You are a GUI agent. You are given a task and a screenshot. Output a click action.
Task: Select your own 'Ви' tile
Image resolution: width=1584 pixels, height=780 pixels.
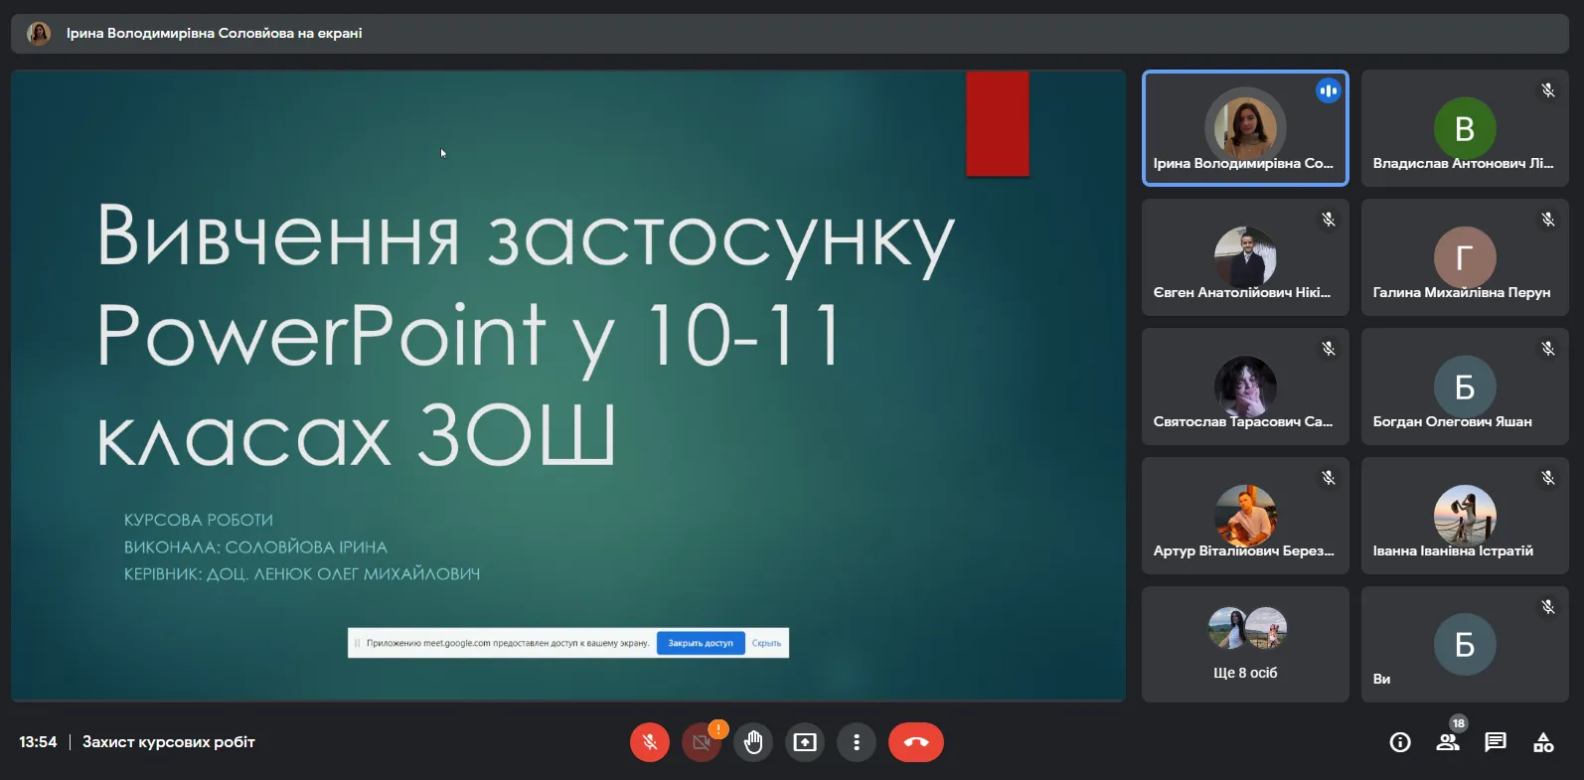(1465, 645)
